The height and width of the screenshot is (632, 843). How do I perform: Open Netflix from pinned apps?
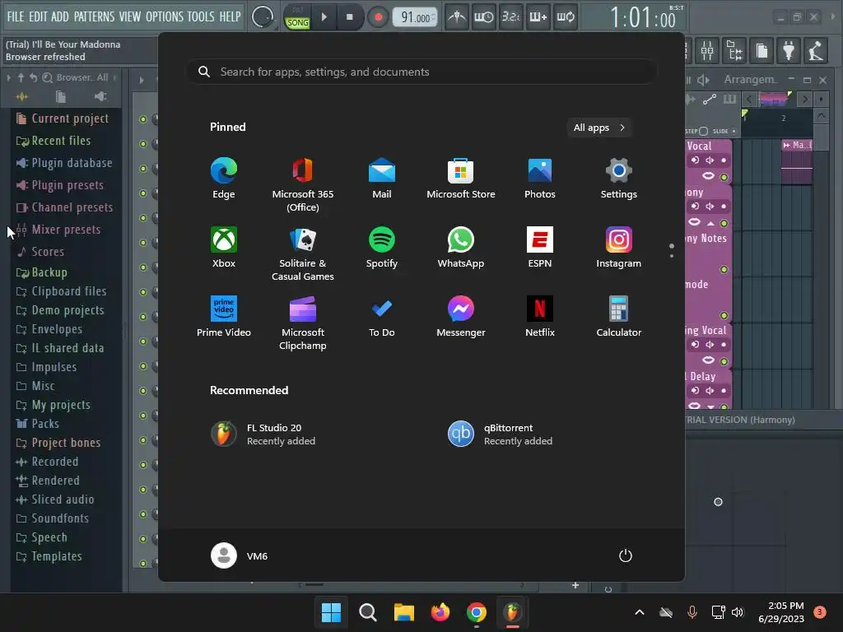(540, 317)
